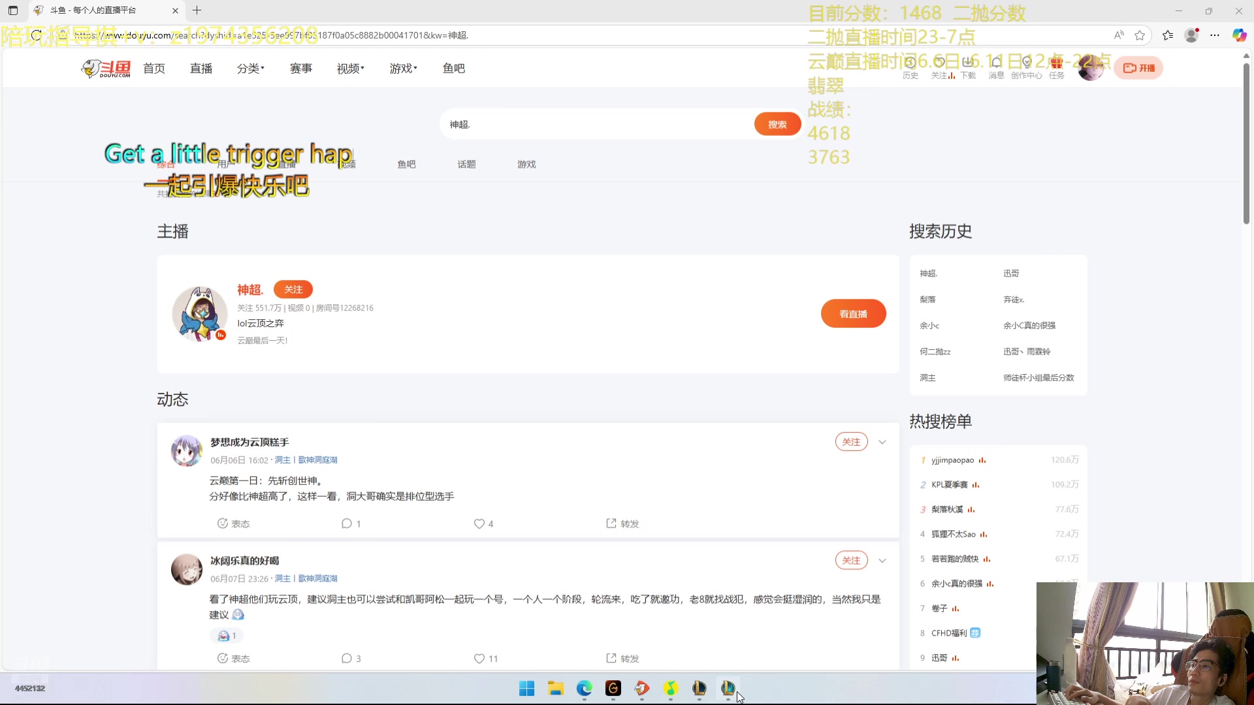Screen dimensions: 1254x705
Task: Follow streamer 神超 with 关注 button
Action: pyautogui.click(x=293, y=289)
